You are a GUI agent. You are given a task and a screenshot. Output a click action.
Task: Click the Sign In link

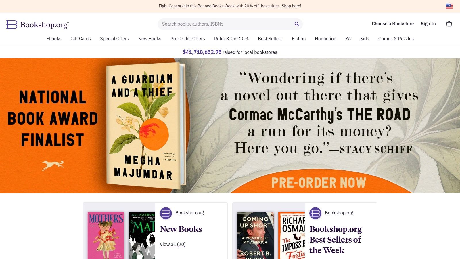[x=428, y=24]
